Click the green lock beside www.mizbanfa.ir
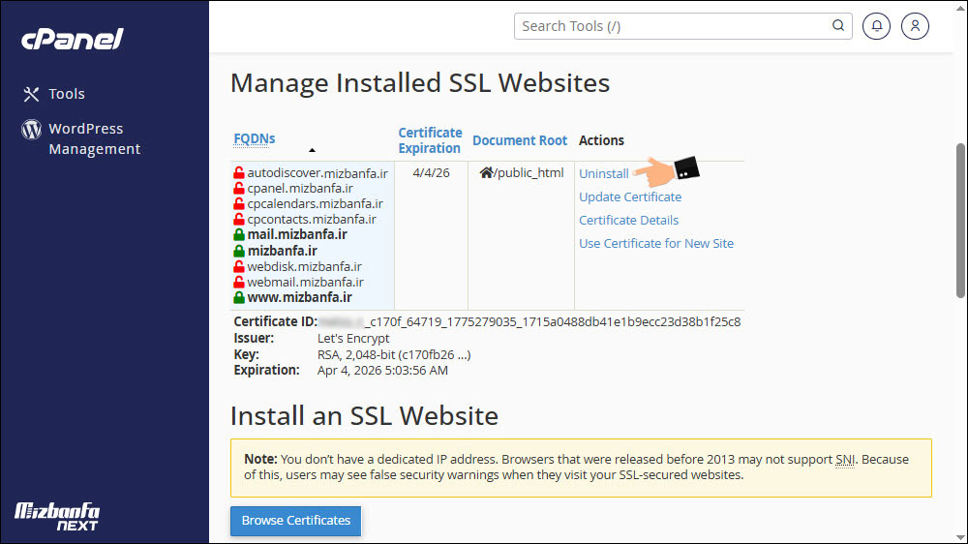Image resolution: width=968 pixels, height=544 pixels. coord(239,297)
